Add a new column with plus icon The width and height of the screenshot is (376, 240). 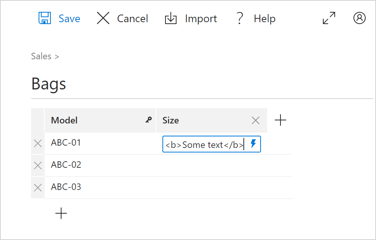coord(280,120)
